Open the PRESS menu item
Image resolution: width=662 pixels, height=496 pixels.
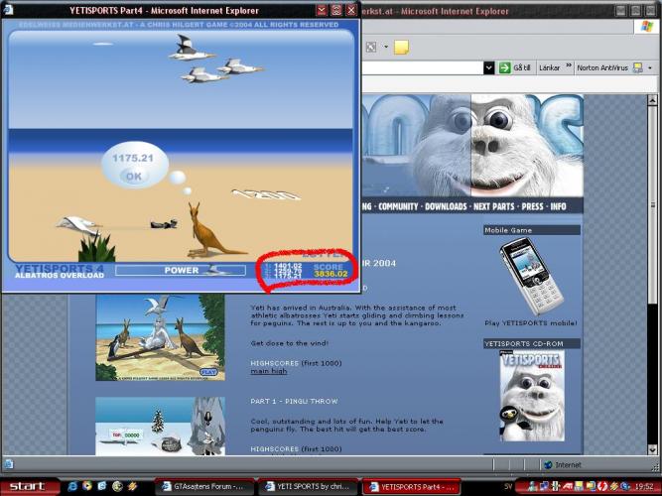[532, 206]
